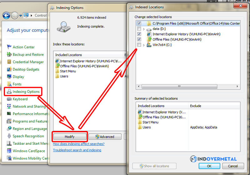
Task: Select Start Menu in summary list
Action: pos(150,122)
